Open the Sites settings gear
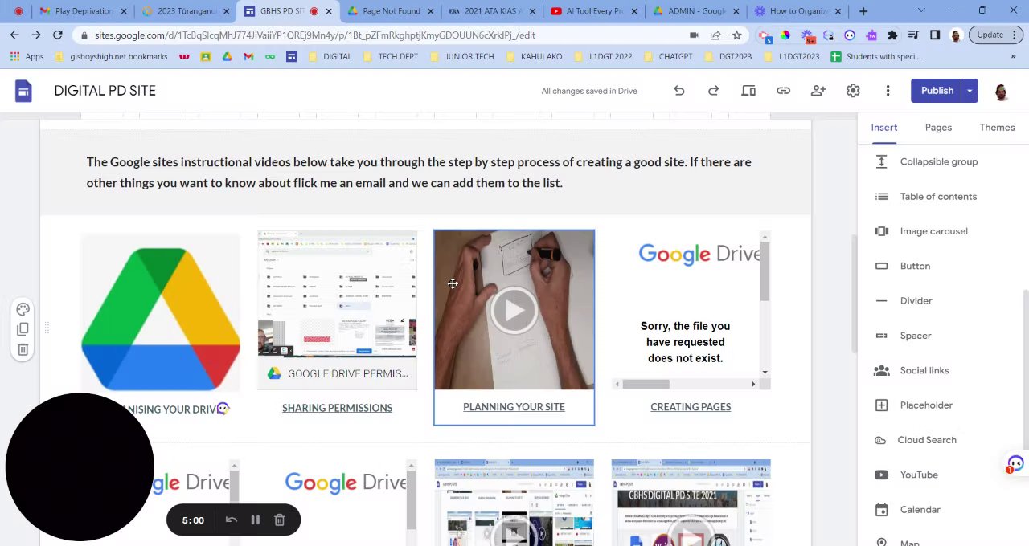Screen dimensions: 1029x546 (853, 91)
